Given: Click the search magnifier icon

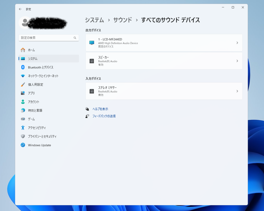Looking at the screenshot, I should pos(75,38).
